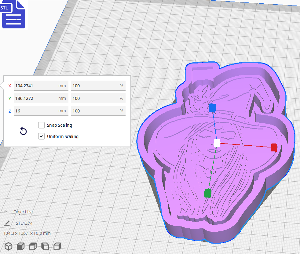Select STL1374 in the object list

pos(24,223)
